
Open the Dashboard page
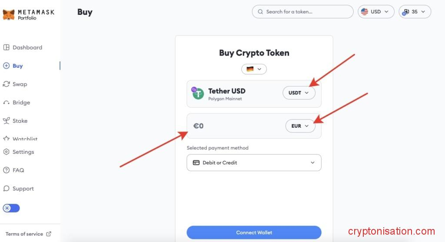coord(27,47)
